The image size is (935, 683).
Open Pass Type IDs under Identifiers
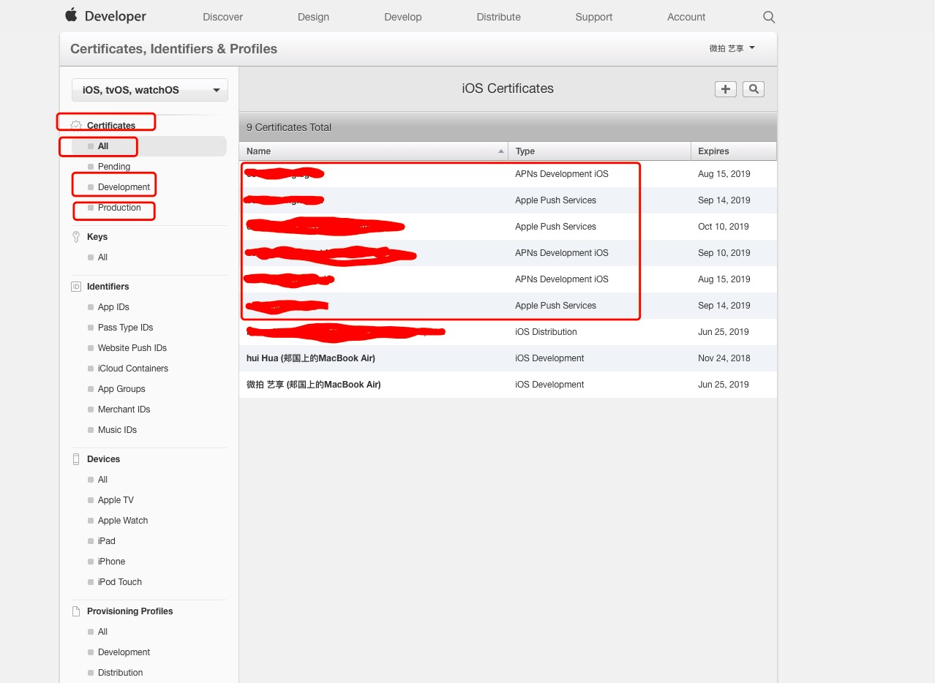[x=125, y=328]
